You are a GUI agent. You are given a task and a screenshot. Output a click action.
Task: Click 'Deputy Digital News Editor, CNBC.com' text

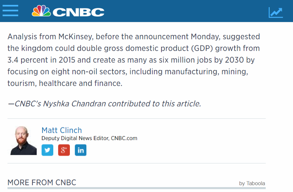pyautogui.click(x=89, y=138)
